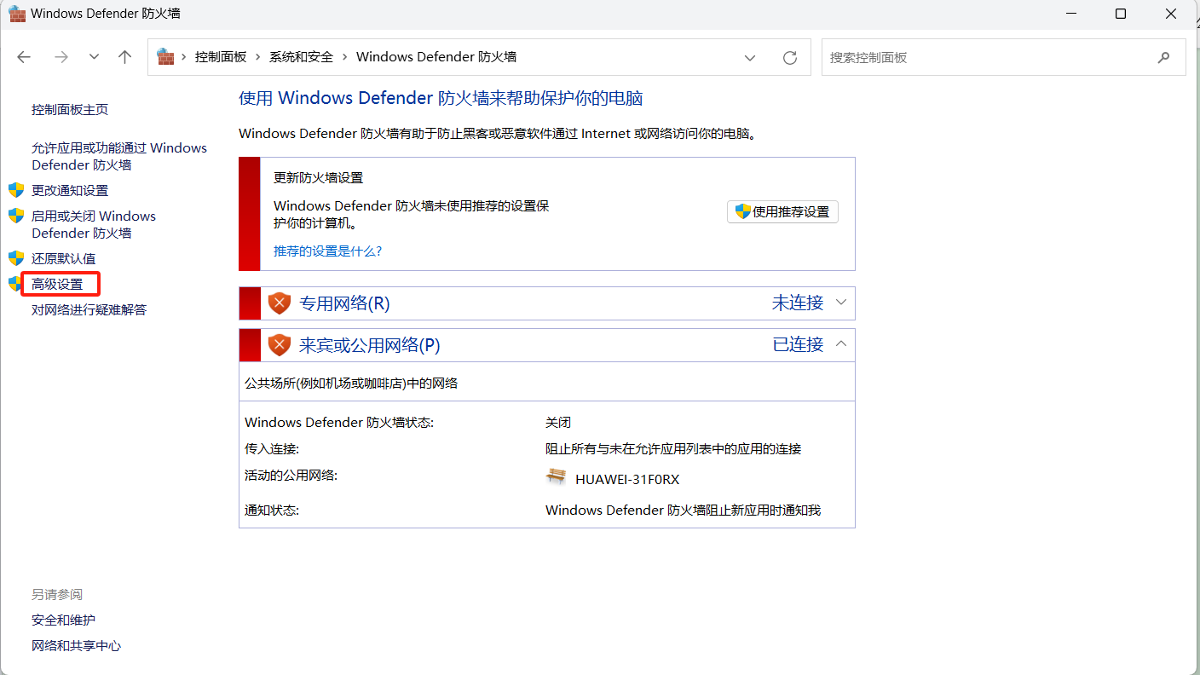Click 使用推荐设置 button
Screen dimensions: 1200x675
[x=782, y=211]
